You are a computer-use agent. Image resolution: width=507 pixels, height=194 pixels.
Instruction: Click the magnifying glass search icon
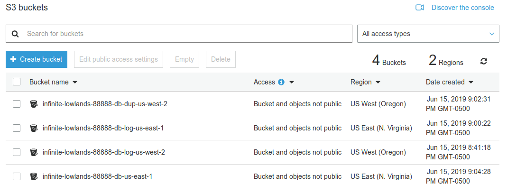coord(15,34)
